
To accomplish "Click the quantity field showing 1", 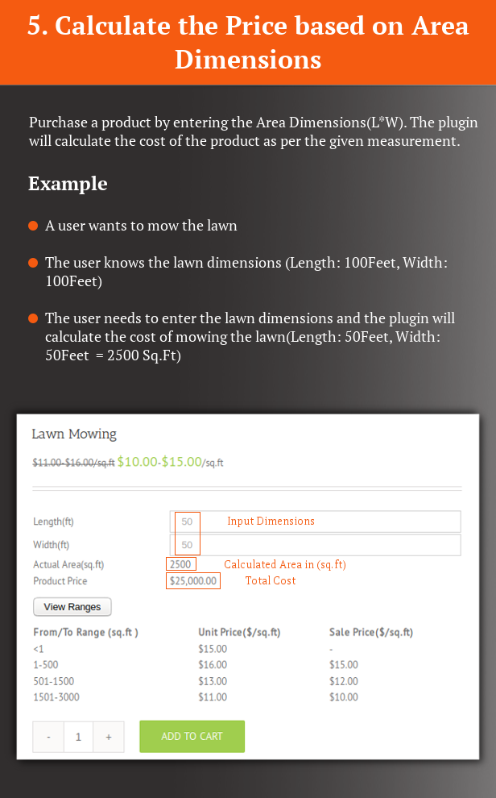I will point(78,737).
